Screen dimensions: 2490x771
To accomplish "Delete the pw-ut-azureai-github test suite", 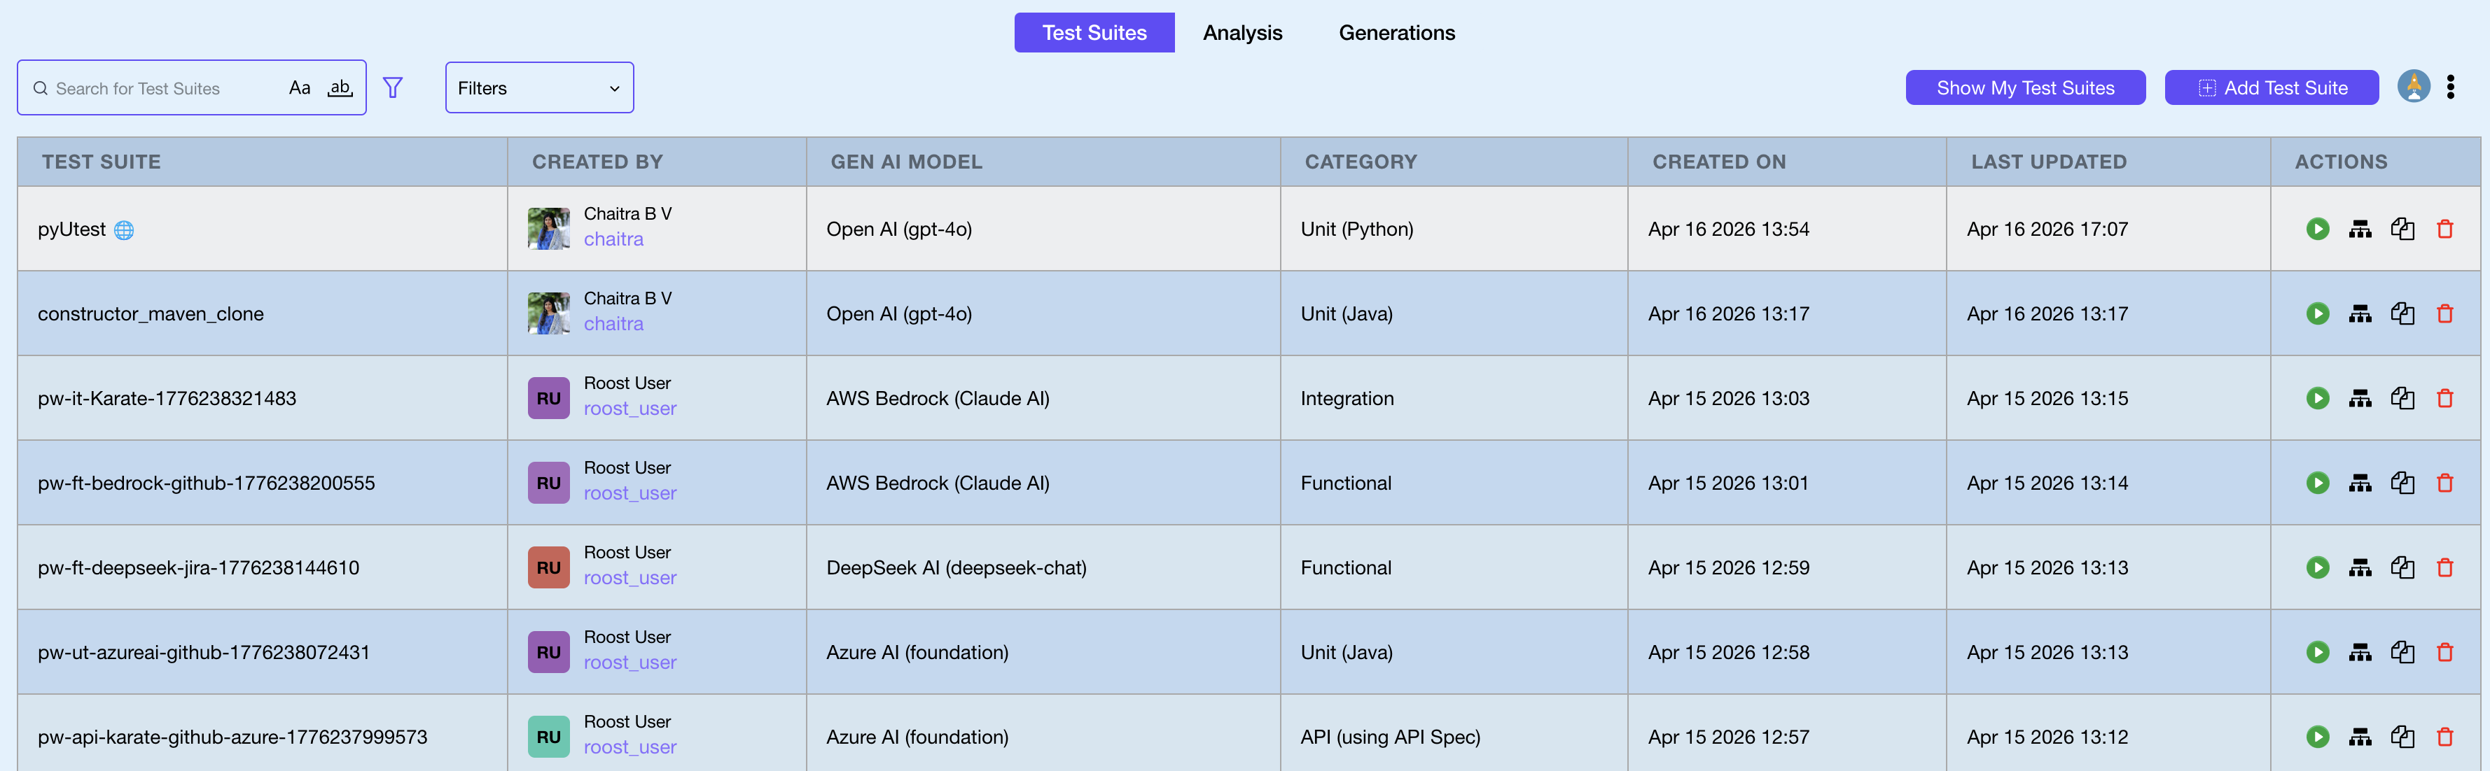I will (x=2444, y=652).
